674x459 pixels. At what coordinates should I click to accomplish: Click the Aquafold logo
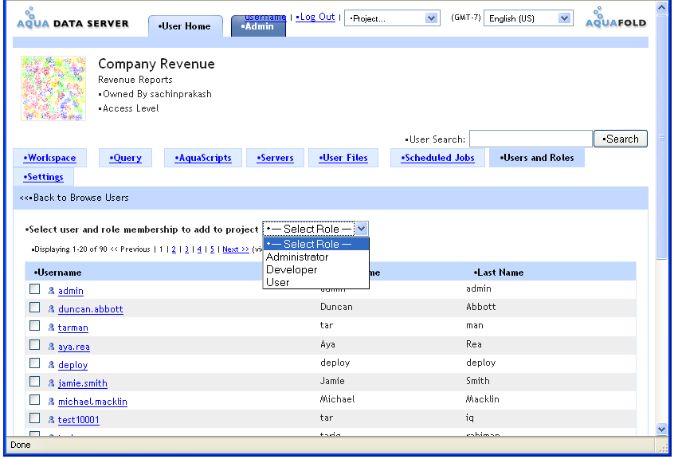[616, 18]
